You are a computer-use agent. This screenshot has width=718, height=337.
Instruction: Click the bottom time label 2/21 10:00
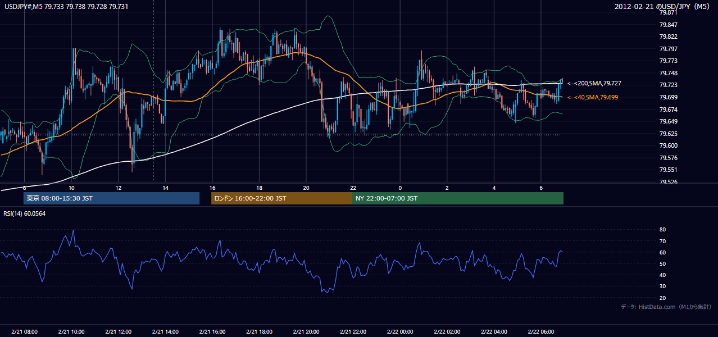coord(71,332)
